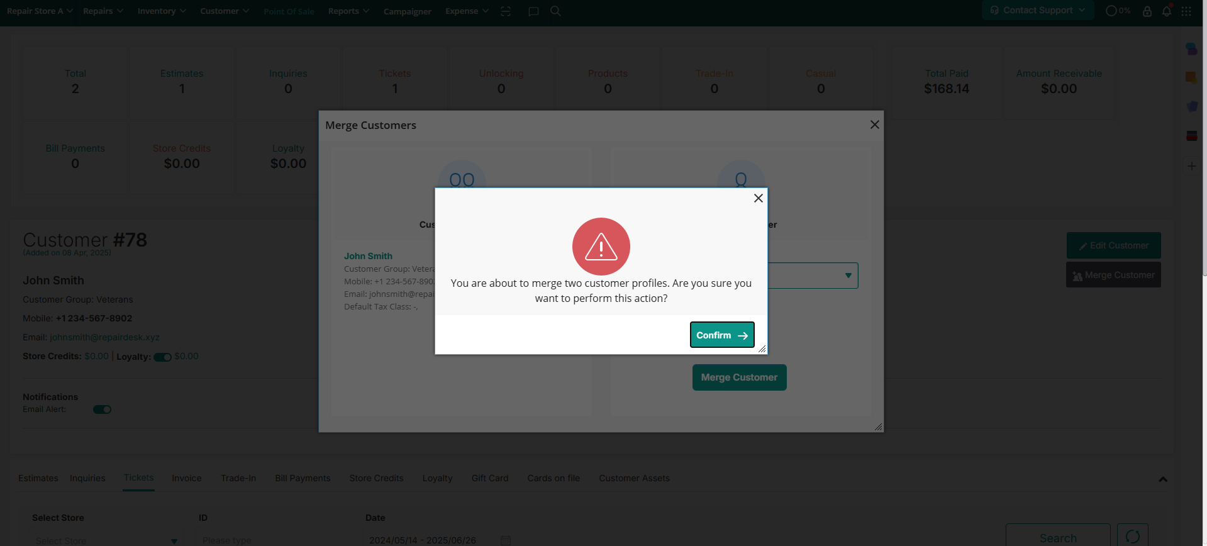
Task: Click the plus icon in right sidebar
Action: (1191, 166)
